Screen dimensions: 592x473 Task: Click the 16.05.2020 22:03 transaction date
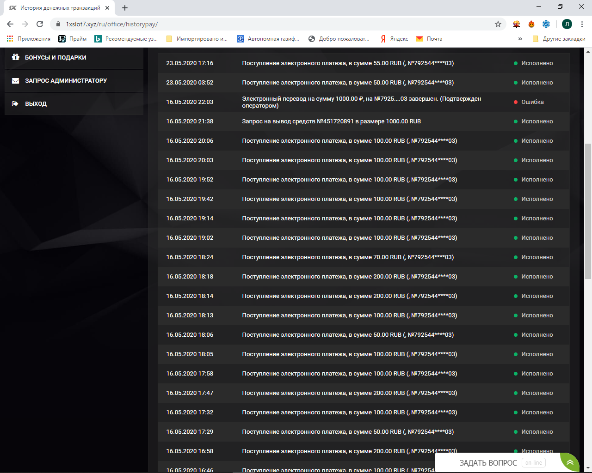click(190, 102)
